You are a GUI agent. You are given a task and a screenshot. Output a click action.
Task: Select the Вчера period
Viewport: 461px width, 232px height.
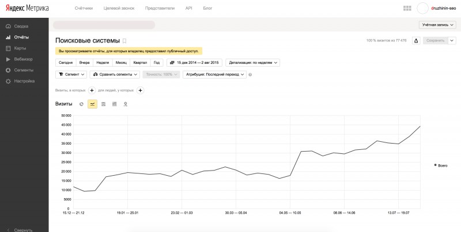(x=84, y=63)
